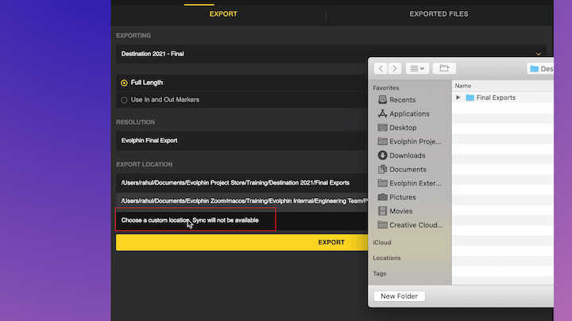Expand the Final Exports folder disclosure triangle
572x321 pixels.
click(x=458, y=97)
